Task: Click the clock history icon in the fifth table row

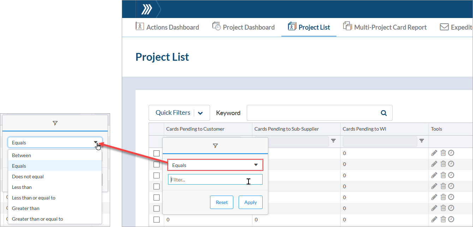Action: (451, 197)
